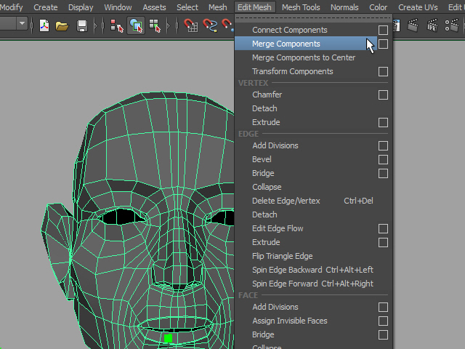The width and height of the screenshot is (465, 349).
Task: Open Connect Components option box
Action: pos(383,30)
